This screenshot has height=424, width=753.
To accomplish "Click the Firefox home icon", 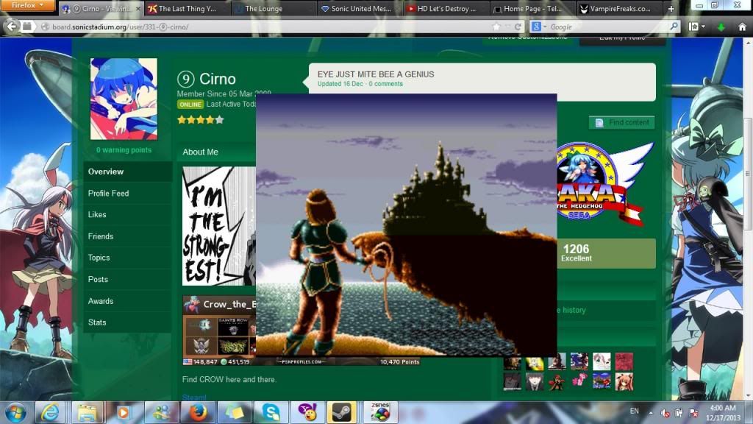I will (x=741, y=26).
